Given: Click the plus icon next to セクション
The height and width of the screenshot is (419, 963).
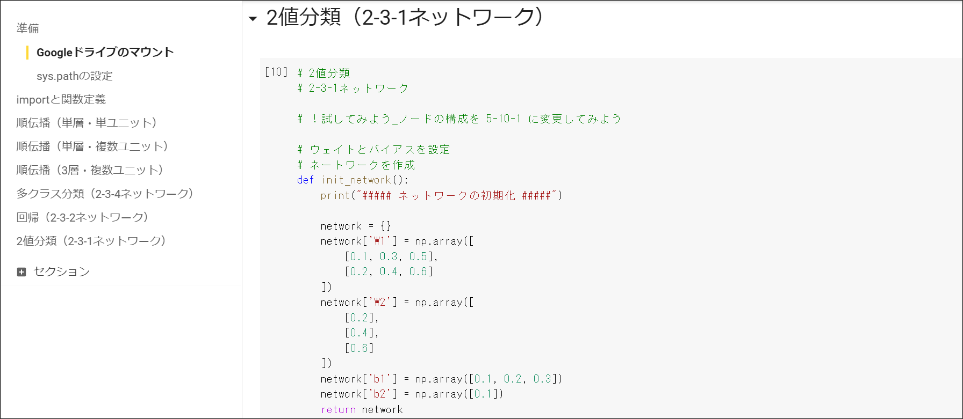Looking at the screenshot, I should [21, 272].
